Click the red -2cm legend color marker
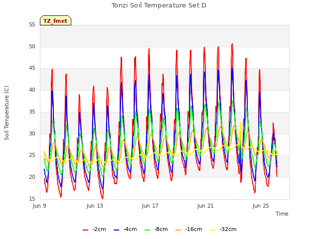319x239 pixels. [85, 230]
